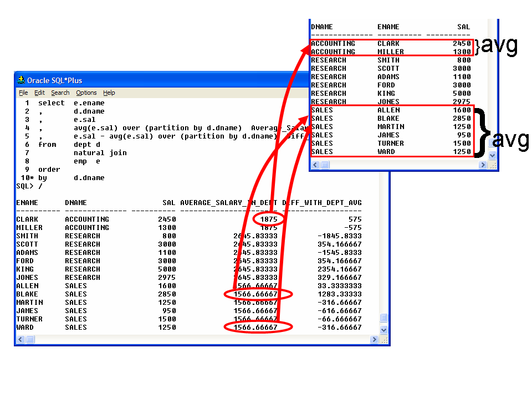Click left scroll arrow in SQL*Plus main window
The height and width of the screenshot is (399, 532).
pyautogui.click(x=21, y=340)
